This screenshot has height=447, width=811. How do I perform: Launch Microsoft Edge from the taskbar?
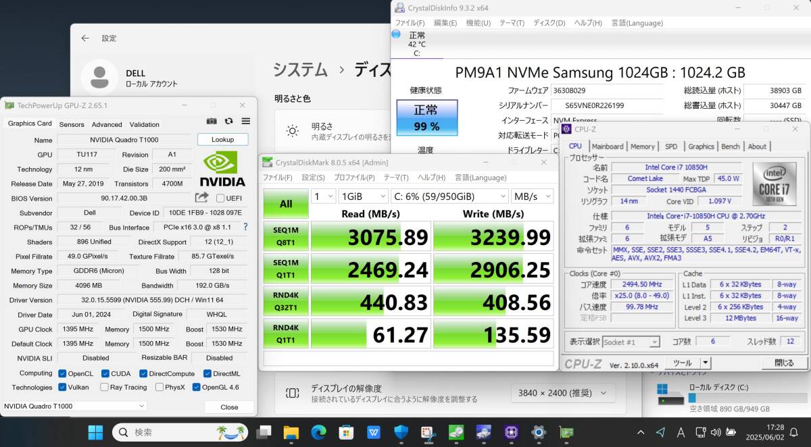pos(318,432)
